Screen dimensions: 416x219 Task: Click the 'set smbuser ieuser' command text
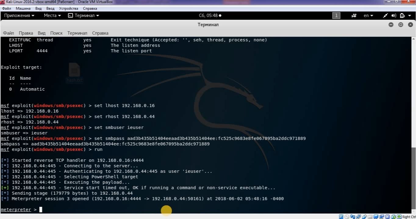(x=119, y=127)
